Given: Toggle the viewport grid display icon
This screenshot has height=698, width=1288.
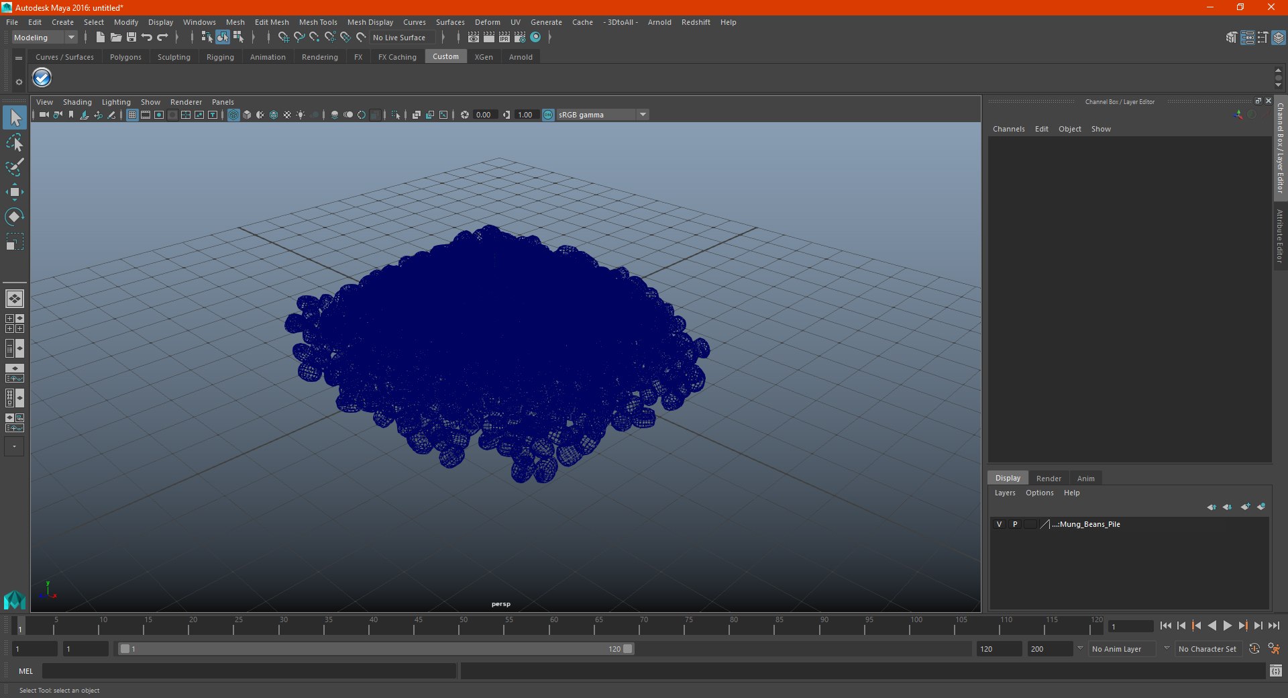Looking at the screenshot, I should [132, 115].
